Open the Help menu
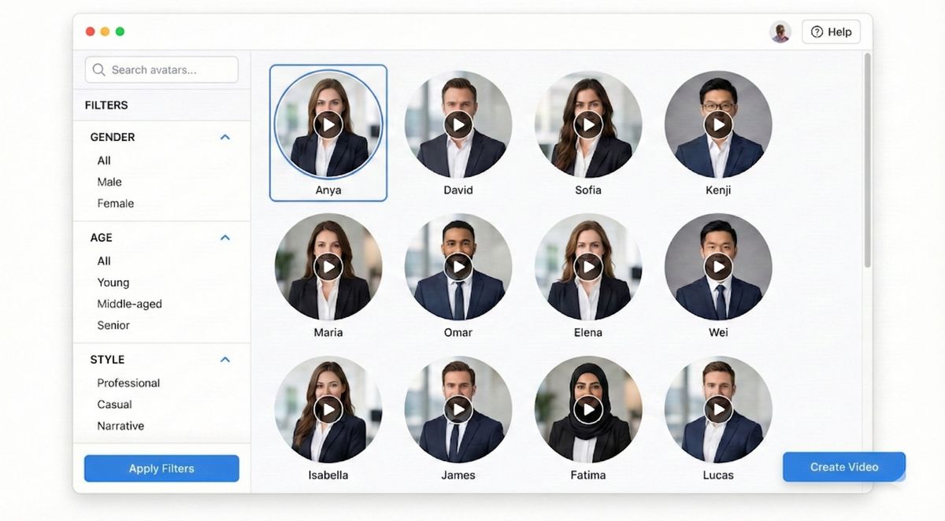945x521 pixels. pos(831,31)
